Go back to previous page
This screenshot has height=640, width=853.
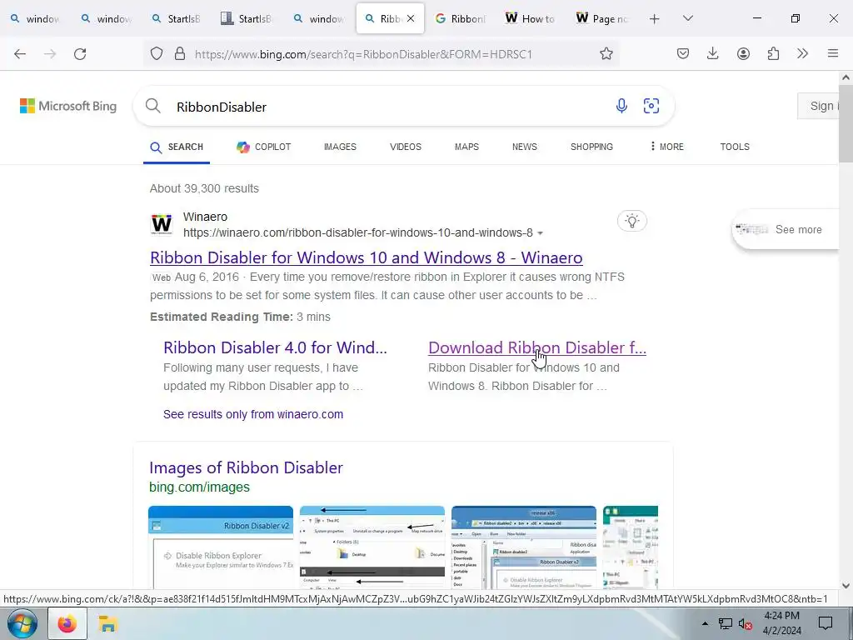click(20, 53)
